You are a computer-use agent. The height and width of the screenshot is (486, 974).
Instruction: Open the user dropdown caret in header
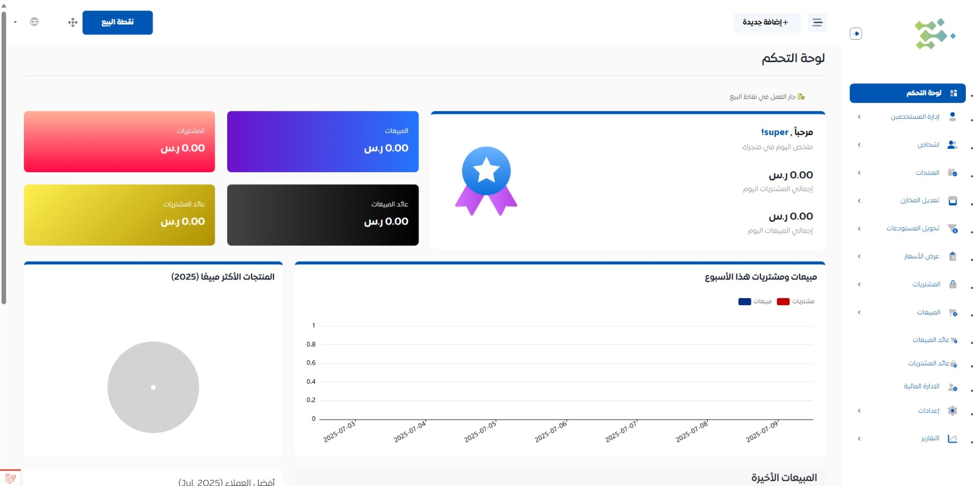(x=15, y=22)
